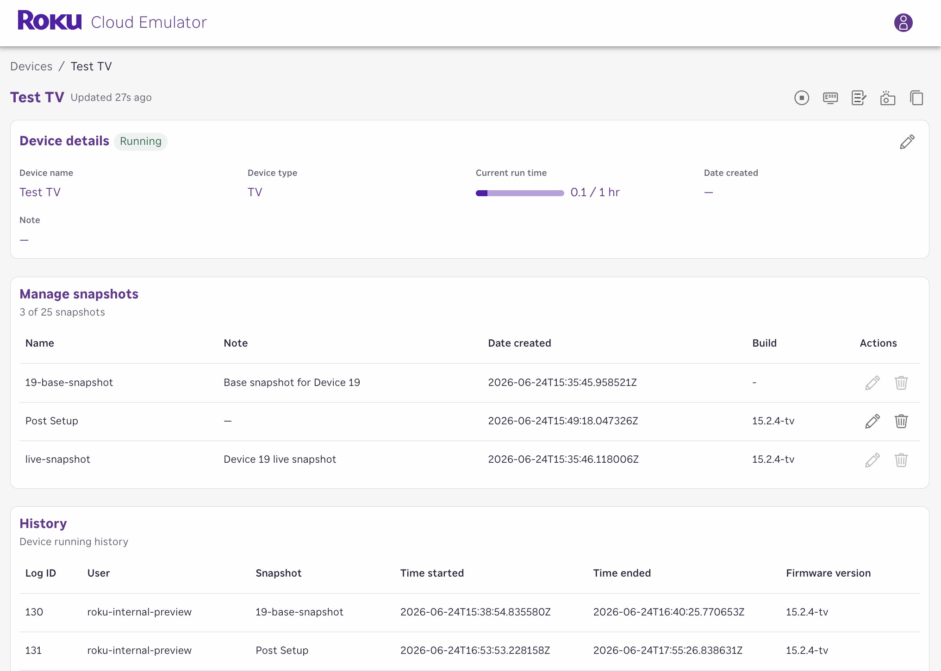The height and width of the screenshot is (671, 941).
Task: Click date 2026-06-24T15:49:18.047326Z
Action: click(x=563, y=421)
